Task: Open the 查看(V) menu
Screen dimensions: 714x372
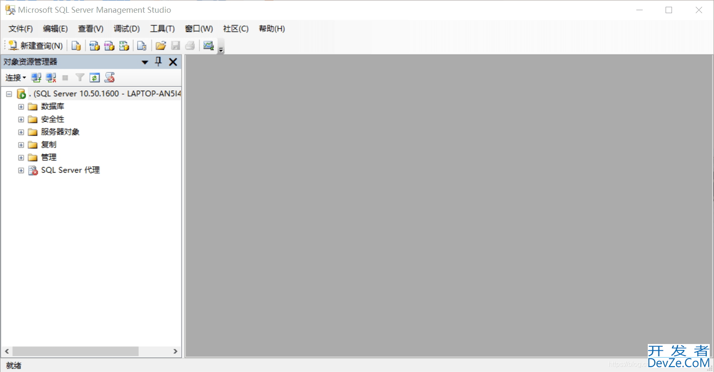Action: pyautogui.click(x=90, y=28)
